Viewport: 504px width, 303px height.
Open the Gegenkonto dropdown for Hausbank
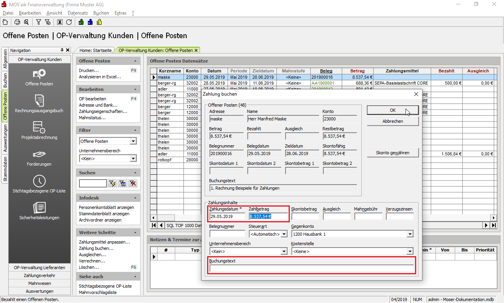409,234
